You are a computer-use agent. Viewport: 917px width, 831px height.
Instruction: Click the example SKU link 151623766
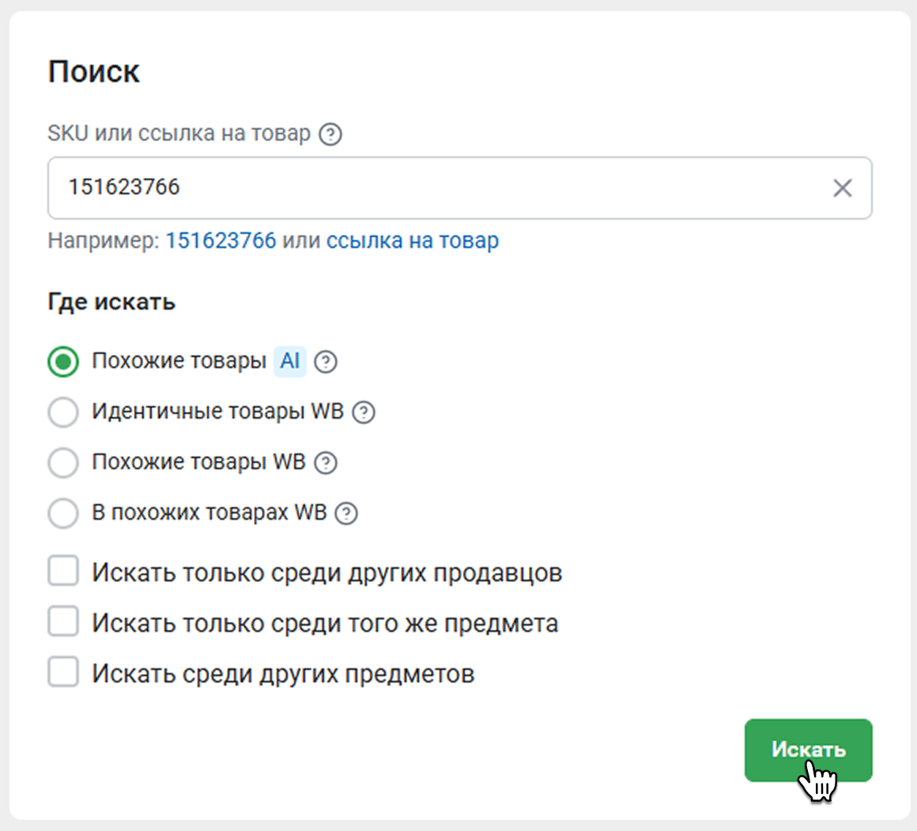pos(221,240)
